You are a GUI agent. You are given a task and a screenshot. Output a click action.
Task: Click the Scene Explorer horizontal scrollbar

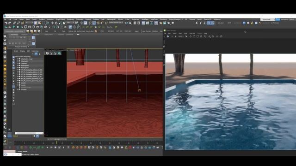click(29, 133)
